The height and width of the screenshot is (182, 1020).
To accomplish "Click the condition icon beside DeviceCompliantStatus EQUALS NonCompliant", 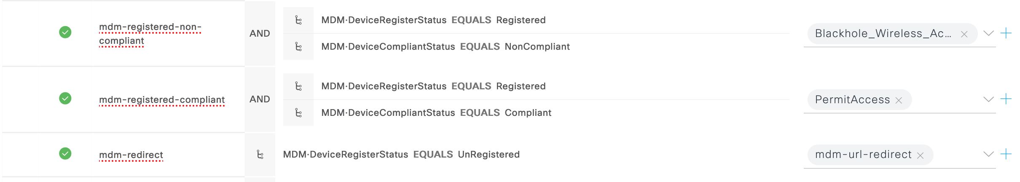I will (298, 47).
